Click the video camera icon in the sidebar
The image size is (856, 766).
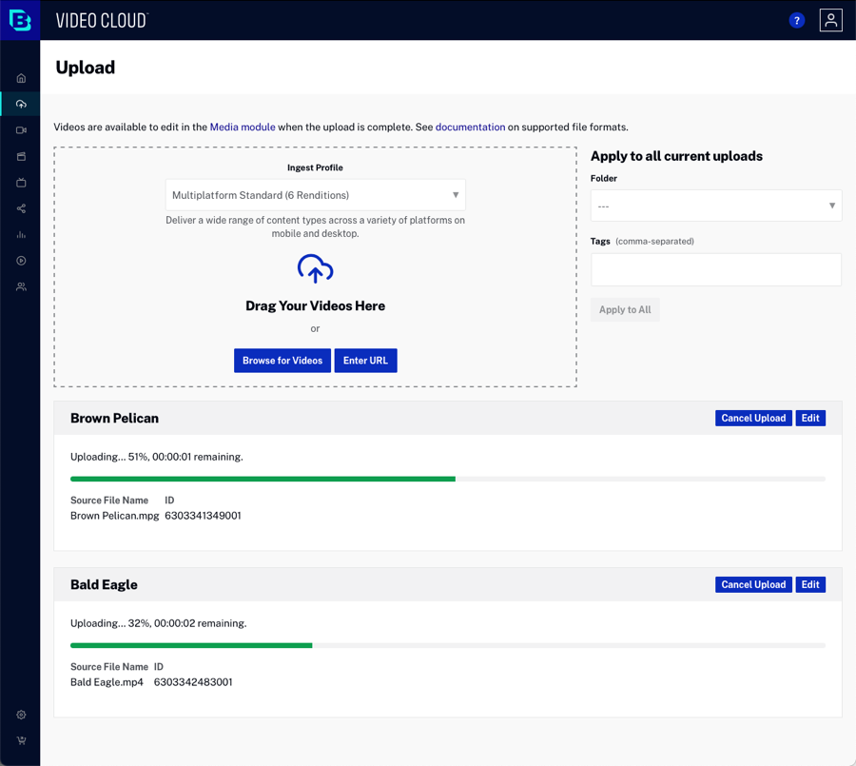pyautogui.click(x=21, y=130)
